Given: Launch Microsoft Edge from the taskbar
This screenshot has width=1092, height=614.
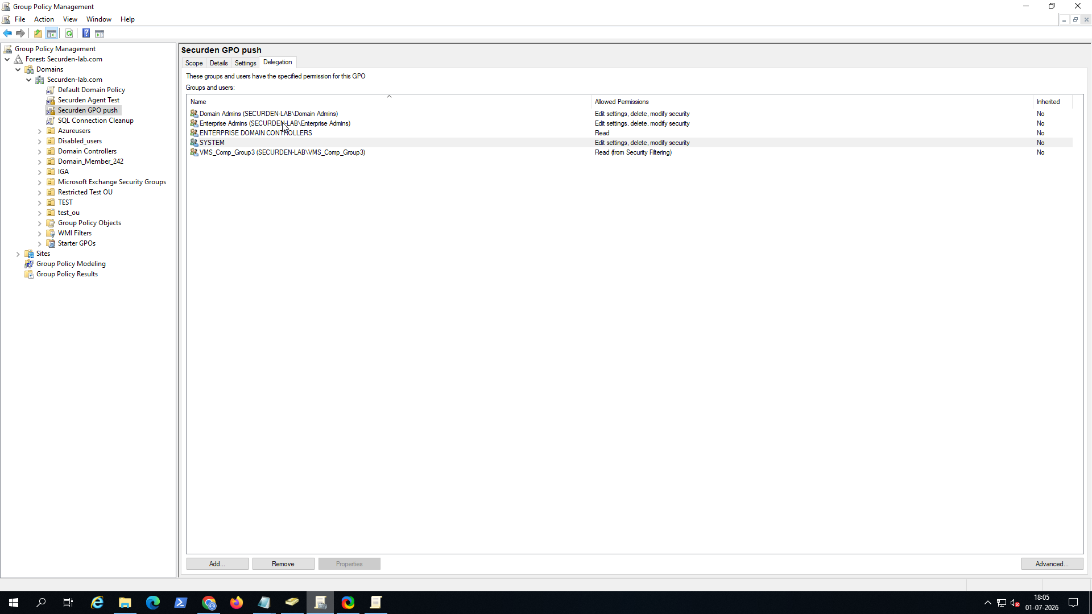Looking at the screenshot, I should (153, 603).
